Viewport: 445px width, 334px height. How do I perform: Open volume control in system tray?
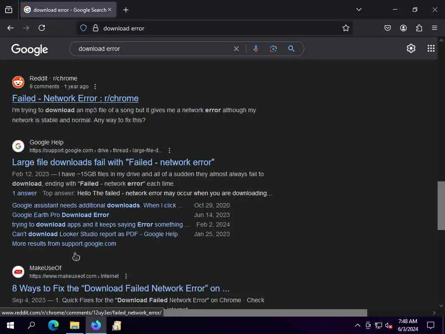(389, 325)
